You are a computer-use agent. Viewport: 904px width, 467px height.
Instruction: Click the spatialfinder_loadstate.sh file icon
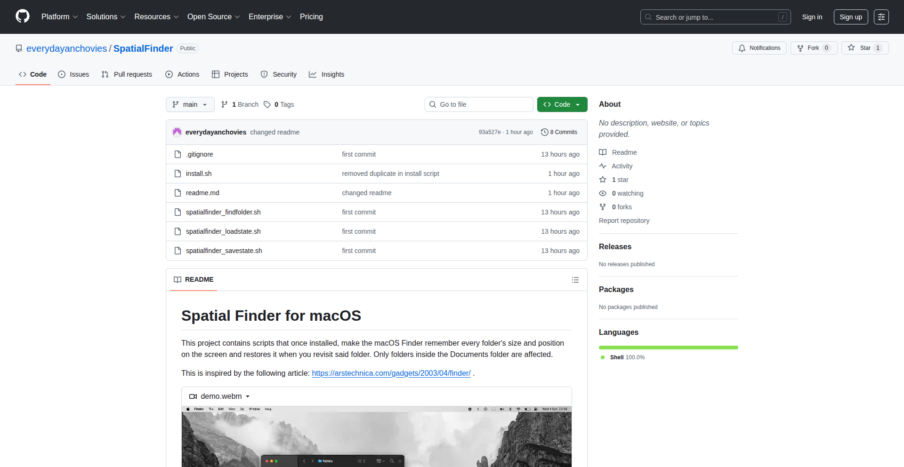tap(178, 231)
